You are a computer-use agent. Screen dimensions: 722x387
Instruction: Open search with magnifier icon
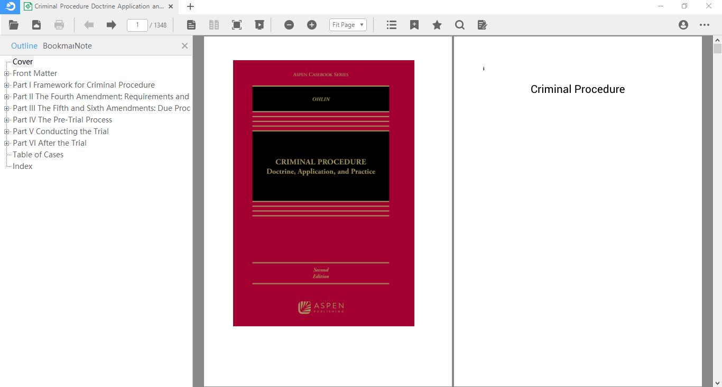point(460,25)
